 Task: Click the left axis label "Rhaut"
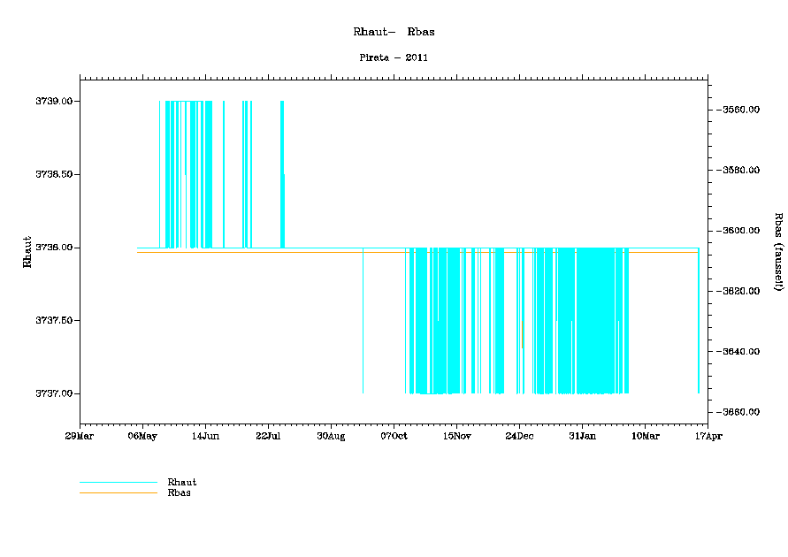[27, 251]
